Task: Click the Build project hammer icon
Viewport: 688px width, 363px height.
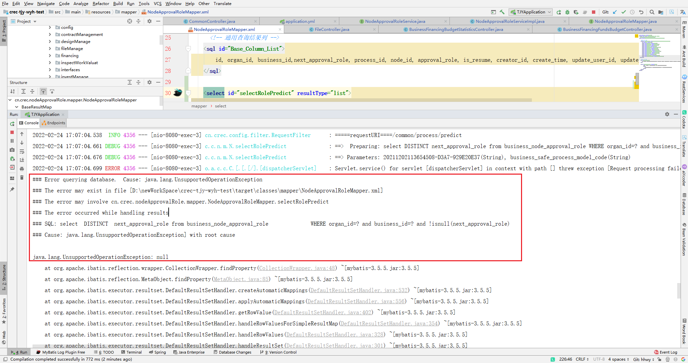Action: click(502, 12)
